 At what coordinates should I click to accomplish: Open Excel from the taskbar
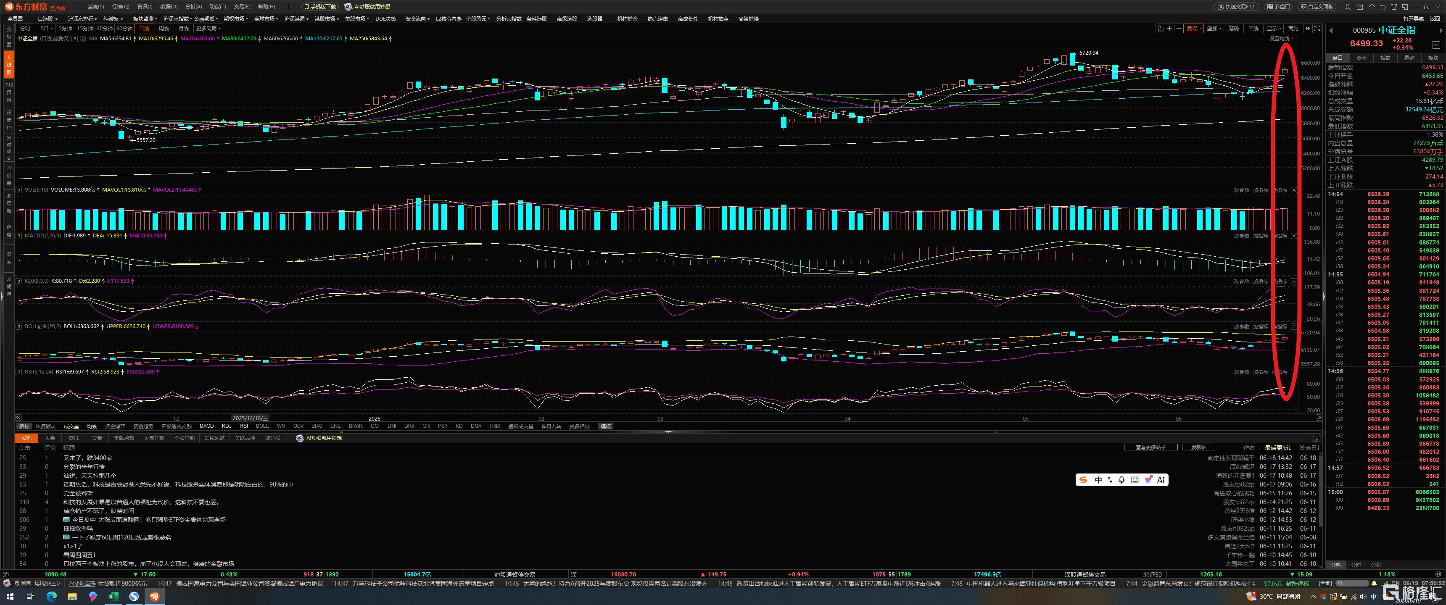click(x=113, y=597)
